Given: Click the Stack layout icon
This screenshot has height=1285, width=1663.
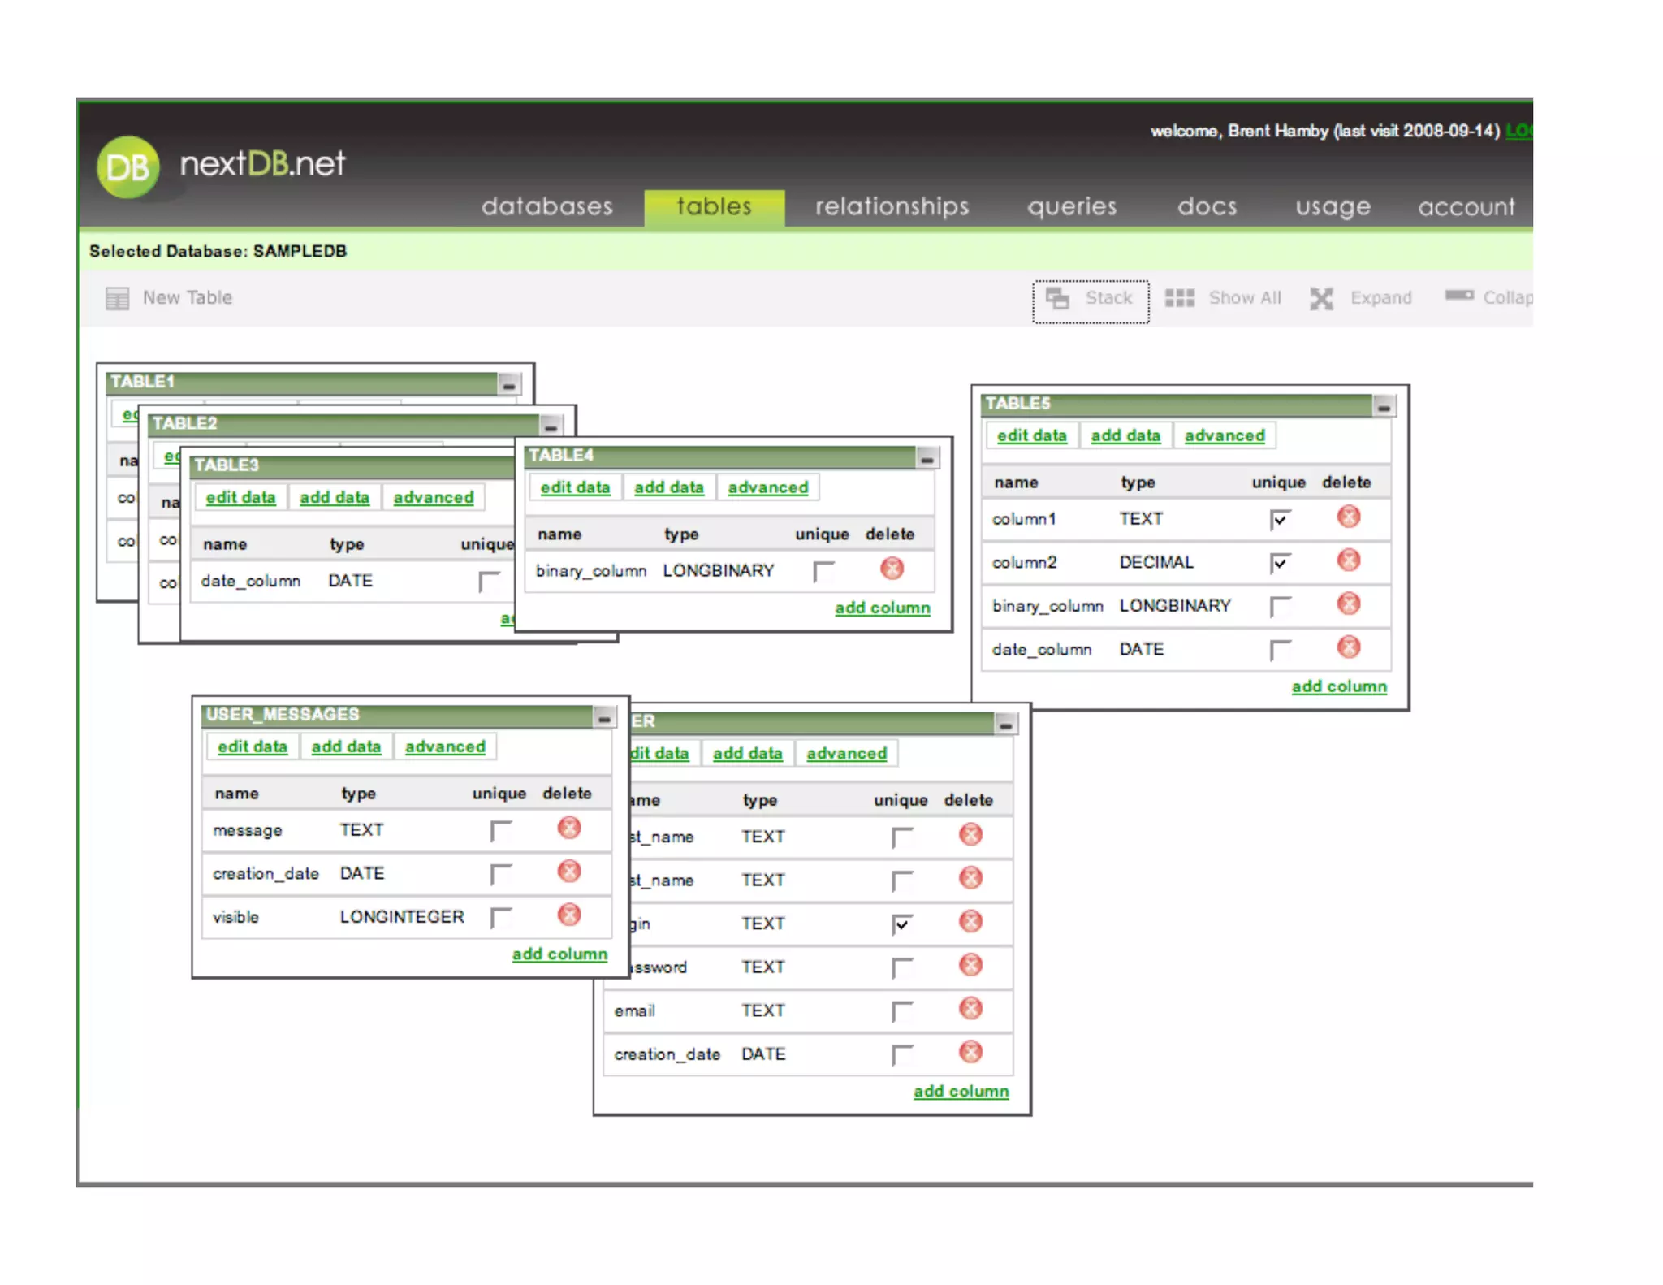Looking at the screenshot, I should coord(1056,298).
